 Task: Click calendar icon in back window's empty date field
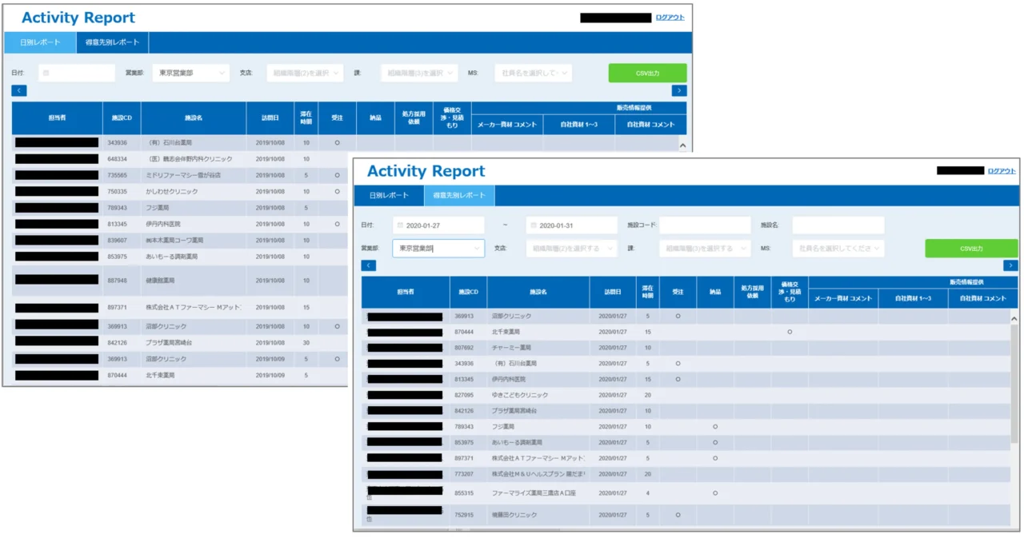point(46,73)
